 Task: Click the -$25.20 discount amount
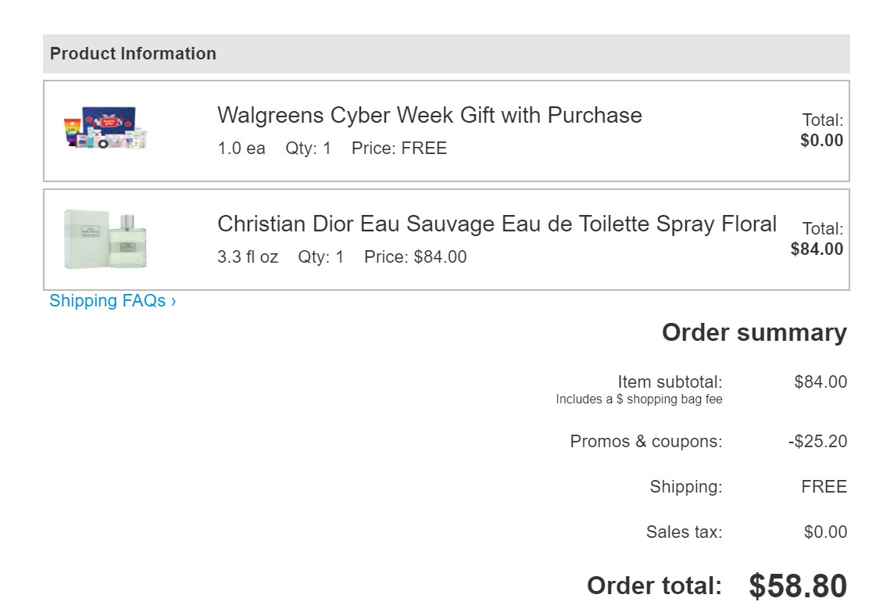[817, 442]
